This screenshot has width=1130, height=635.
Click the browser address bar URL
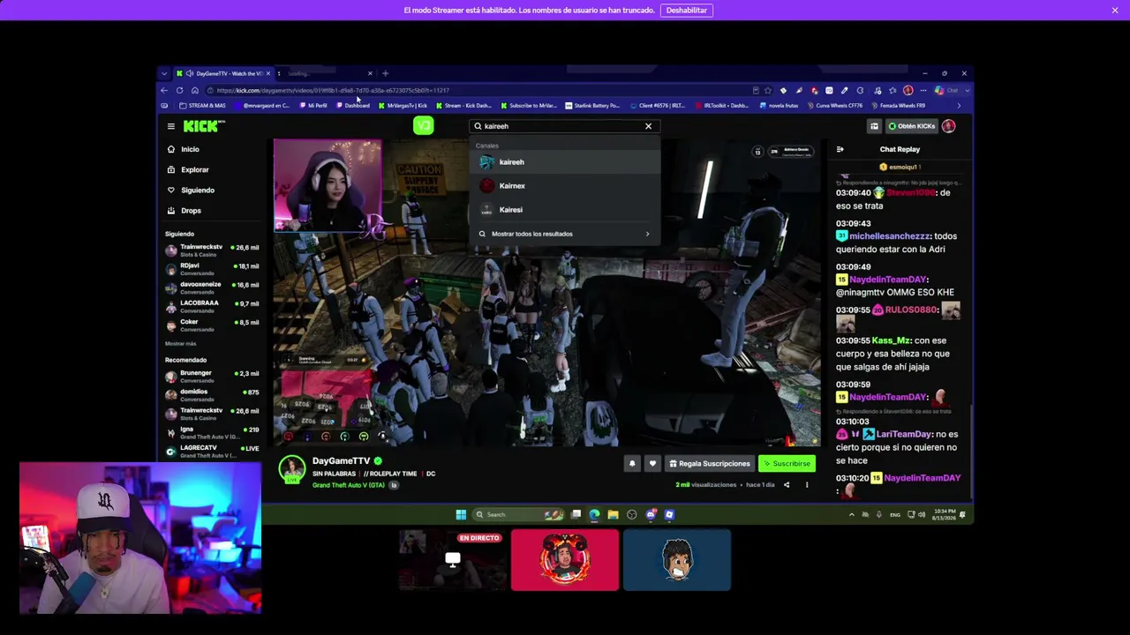tap(333, 90)
